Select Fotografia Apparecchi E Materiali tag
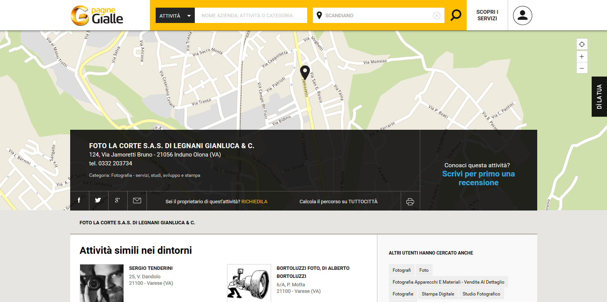The width and height of the screenshot is (607, 302). pos(448,282)
